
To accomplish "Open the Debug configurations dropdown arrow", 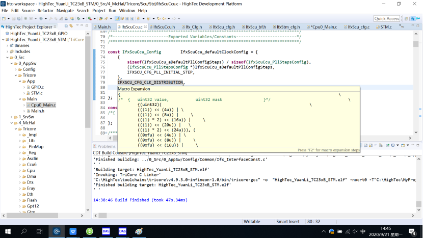I will pos(83,19).
